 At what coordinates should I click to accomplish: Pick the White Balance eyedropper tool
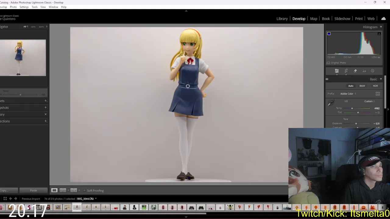coord(331,103)
